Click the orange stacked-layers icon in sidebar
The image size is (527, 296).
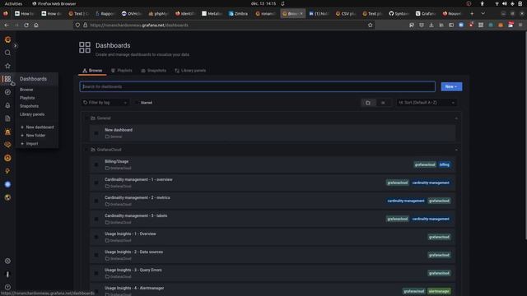point(7,145)
